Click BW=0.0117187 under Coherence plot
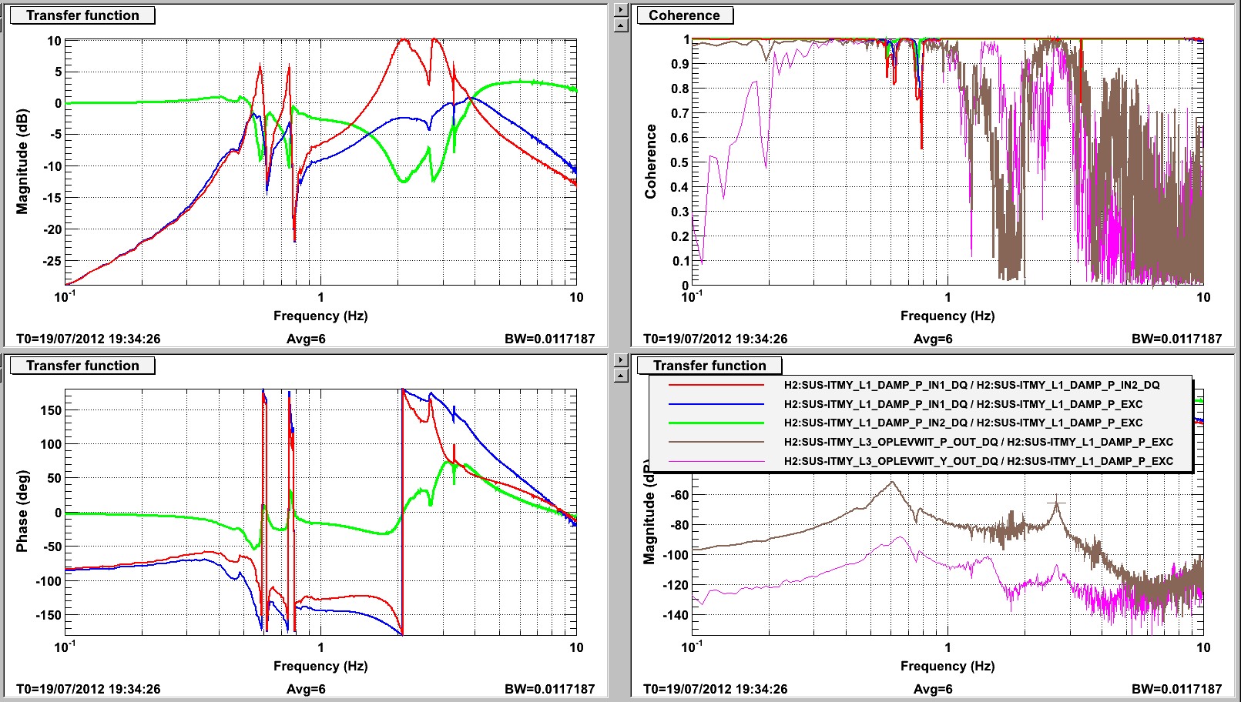Image resolution: width=1241 pixels, height=702 pixels. pos(1177,339)
